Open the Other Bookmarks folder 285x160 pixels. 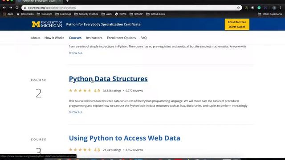pyautogui.click(x=270, y=14)
